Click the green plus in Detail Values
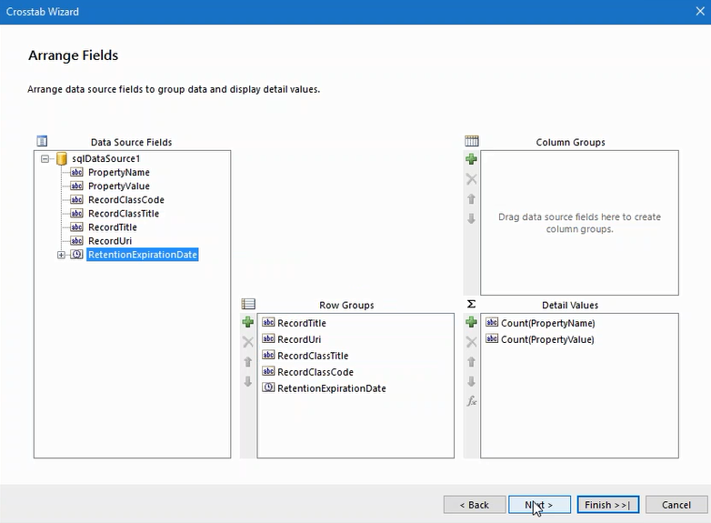 pyautogui.click(x=471, y=322)
